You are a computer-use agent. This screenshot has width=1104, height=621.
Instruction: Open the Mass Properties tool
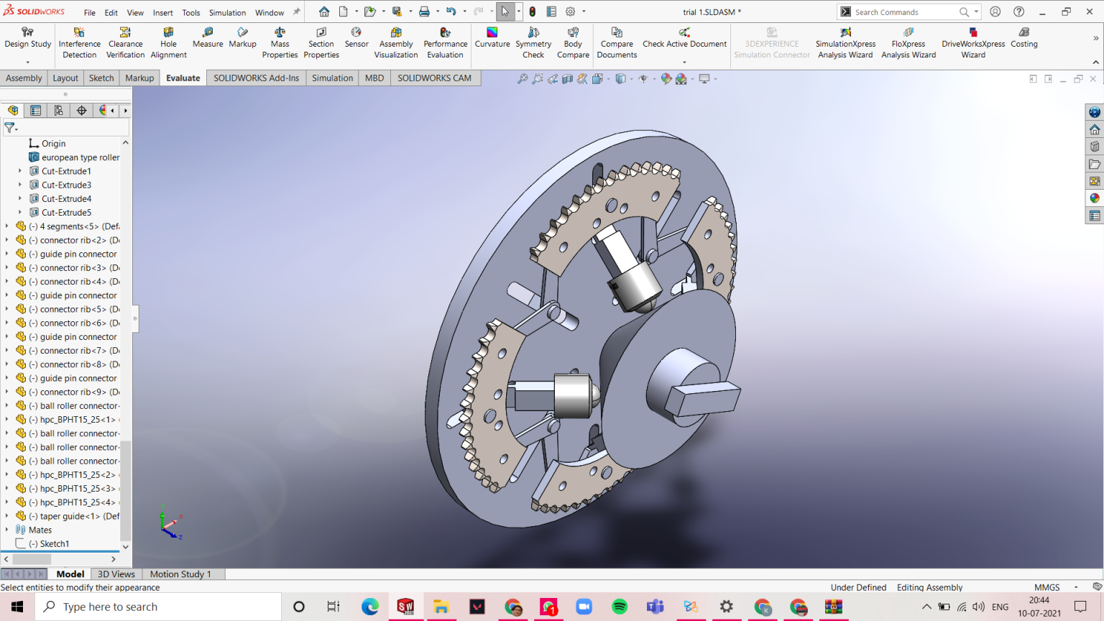pos(280,40)
